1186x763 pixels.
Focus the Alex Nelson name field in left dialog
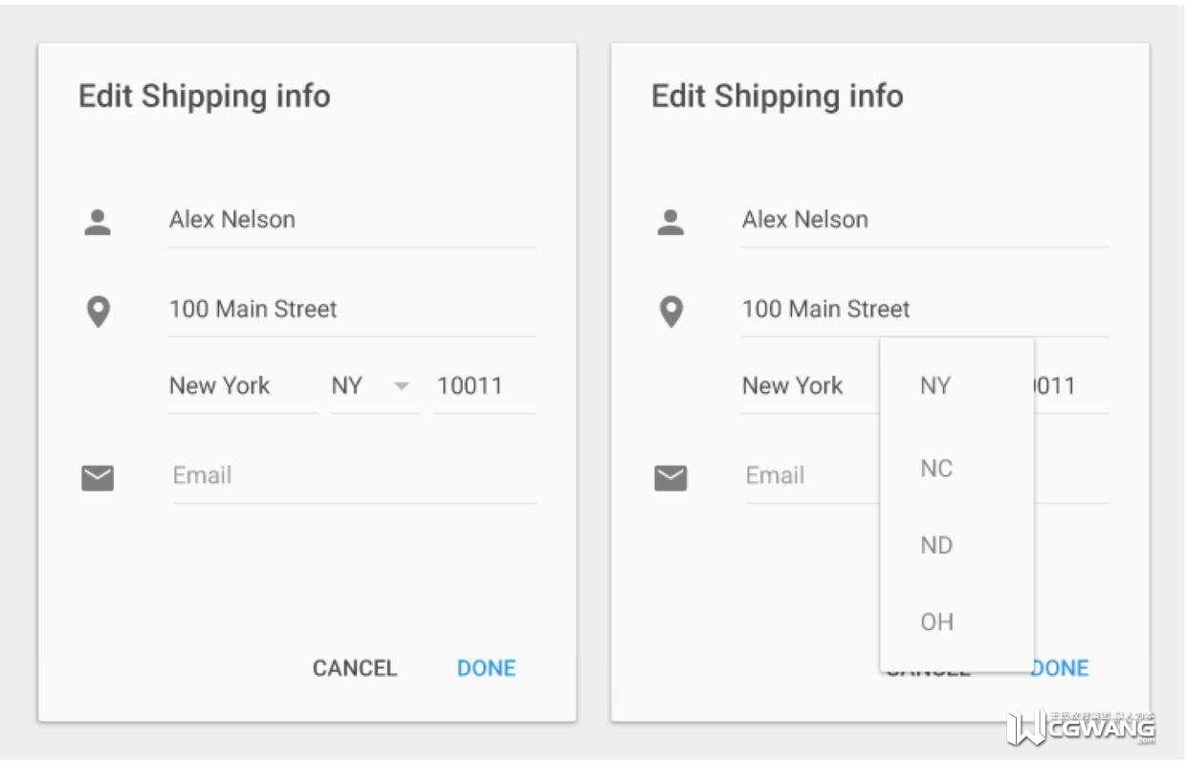pos(350,220)
